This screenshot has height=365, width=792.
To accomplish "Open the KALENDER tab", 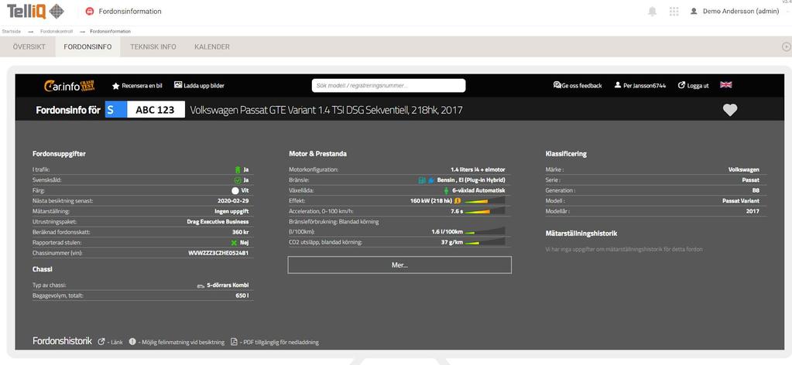I will coord(212,46).
